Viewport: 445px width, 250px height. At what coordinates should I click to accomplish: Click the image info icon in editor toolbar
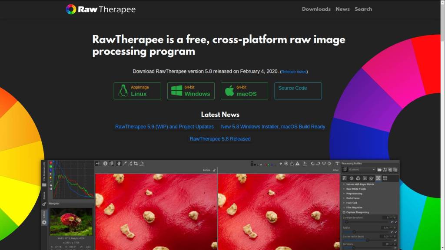point(105,164)
